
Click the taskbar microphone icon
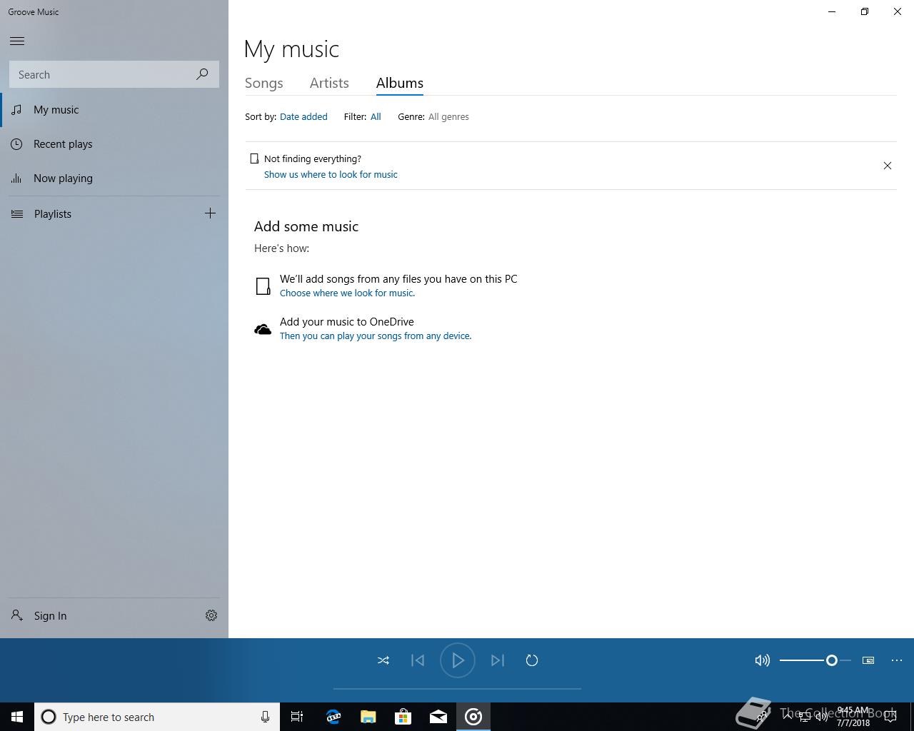click(265, 717)
